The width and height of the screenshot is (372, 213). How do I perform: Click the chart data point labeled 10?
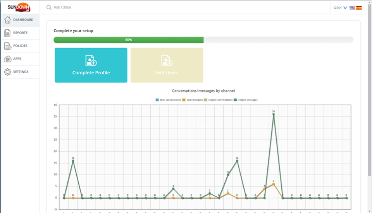tap(228, 175)
